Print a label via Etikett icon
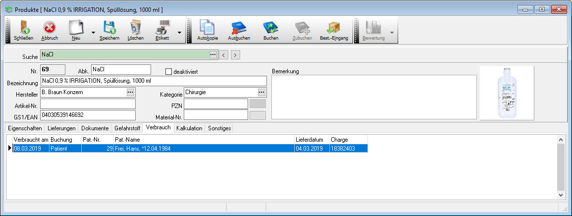The height and width of the screenshot is (216, 572). point(162,30)
